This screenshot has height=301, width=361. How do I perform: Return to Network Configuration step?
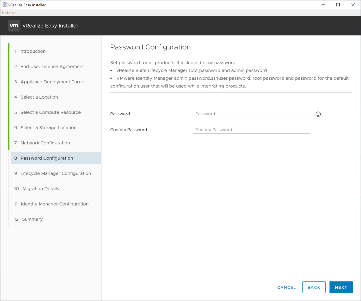45,143
